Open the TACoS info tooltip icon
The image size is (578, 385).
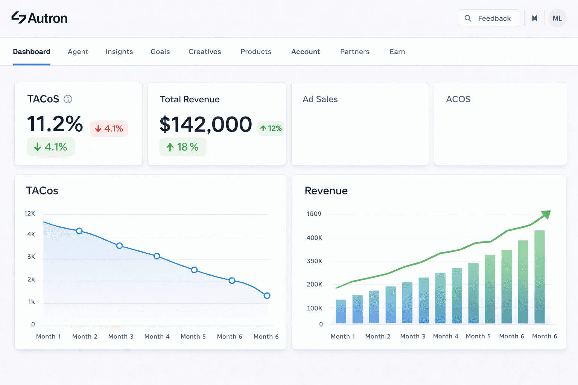pyautogui.click(x=68, y=99)
